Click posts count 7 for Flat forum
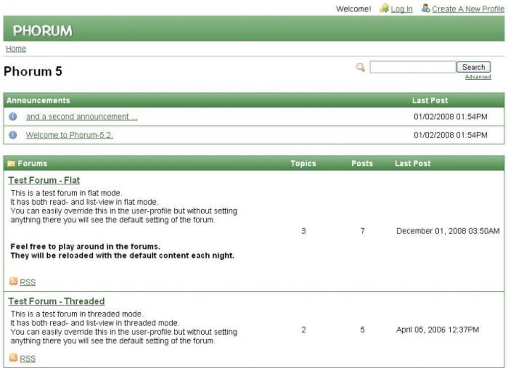This screenshot has height=368, width=508. pyautogui.click(x=363, y=231)
